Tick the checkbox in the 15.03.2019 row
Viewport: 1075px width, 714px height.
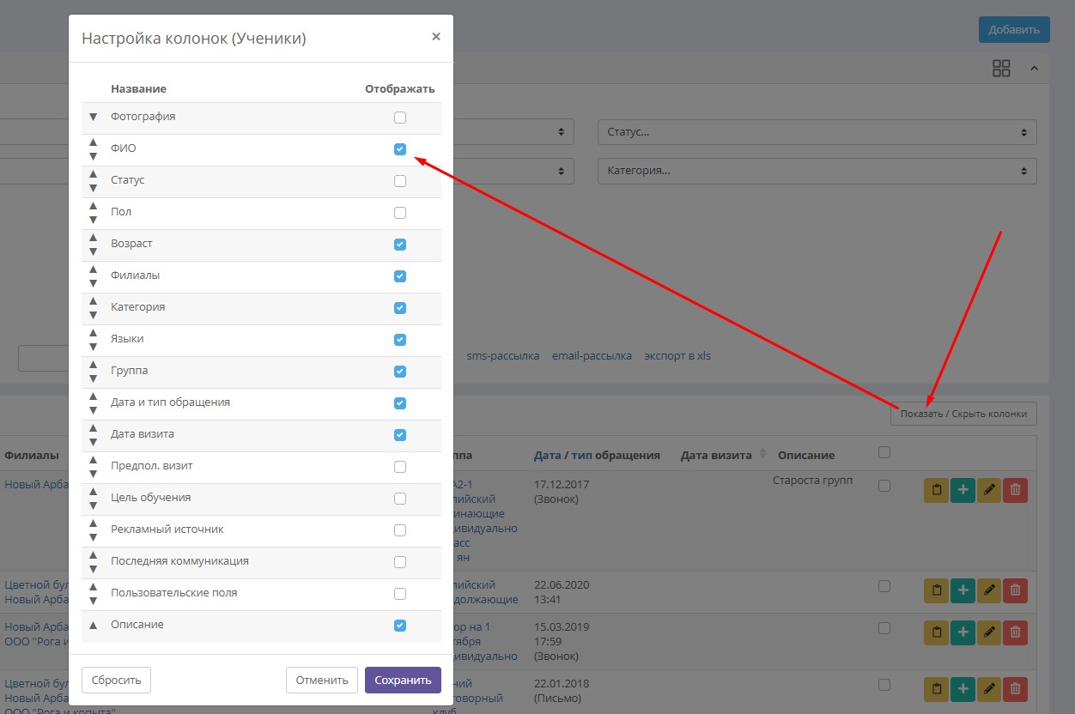(884, 628)
